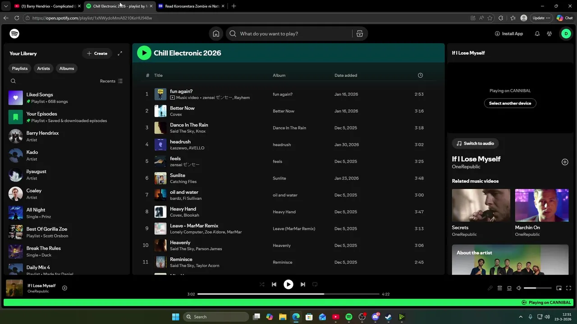Switch to audio for the video
This screenshot has height=324, width=577.
[475, 144]
